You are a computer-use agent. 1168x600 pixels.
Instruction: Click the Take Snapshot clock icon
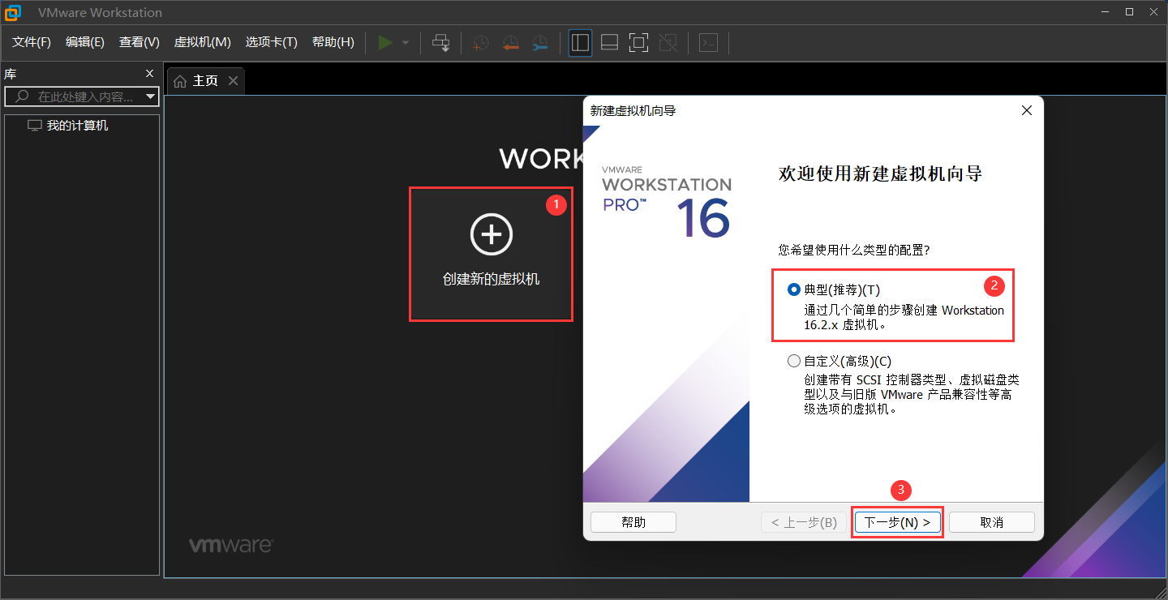click(481, 43)
